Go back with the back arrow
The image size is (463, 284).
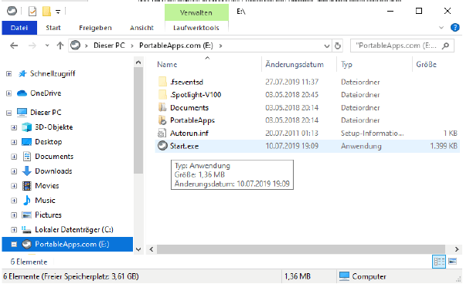tap(14, 46)
